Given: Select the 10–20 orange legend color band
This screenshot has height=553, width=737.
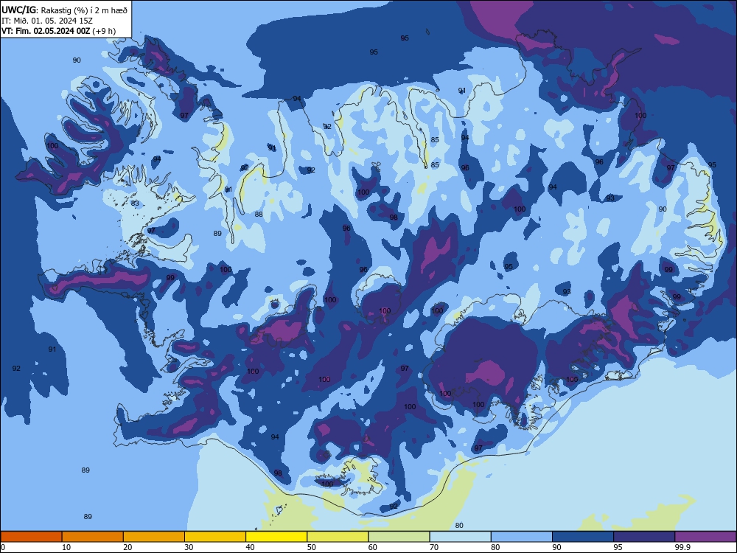Looking at the screenshot, I should coord(93,537).
